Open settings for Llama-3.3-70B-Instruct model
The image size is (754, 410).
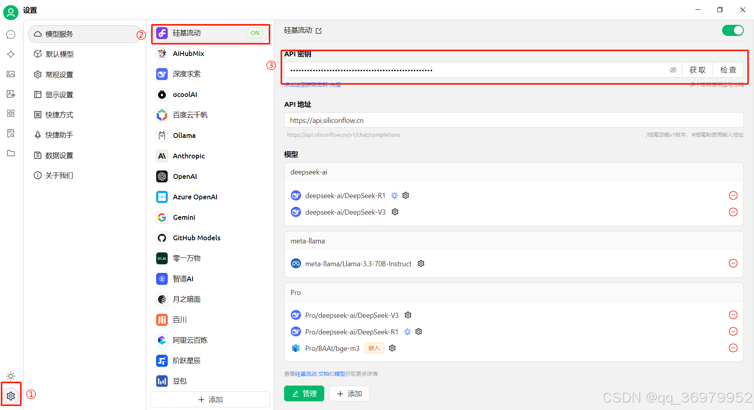pos(421,263)
